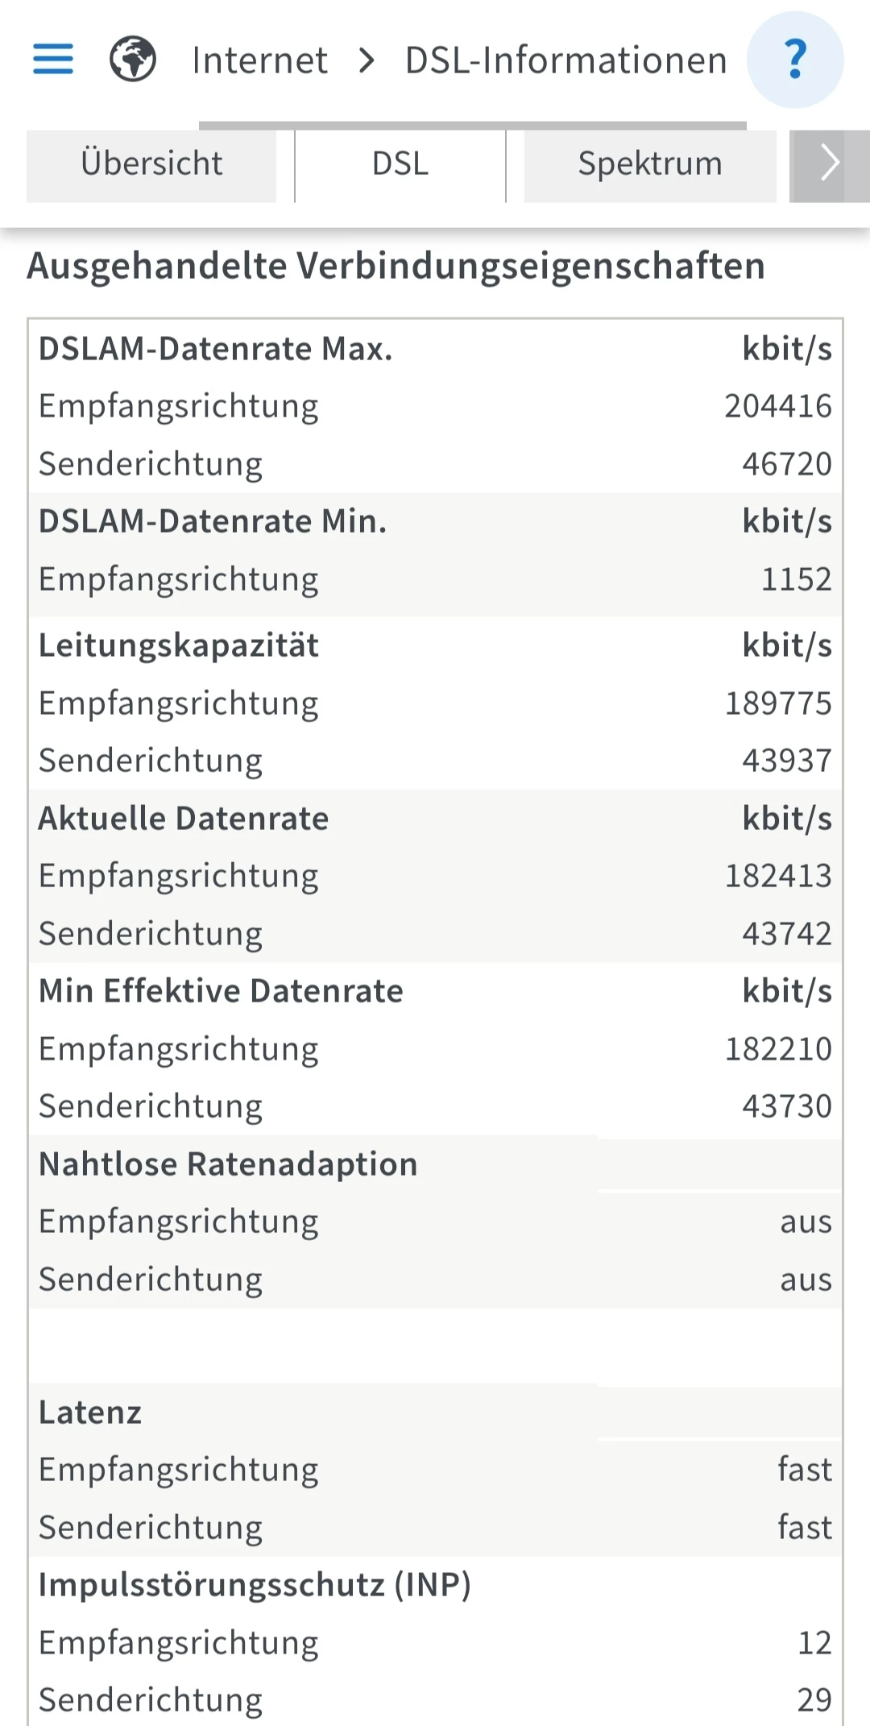Select the Leitungskapazität row header
The width and height of the screenshot is (870, 1726).
point(179,645)
